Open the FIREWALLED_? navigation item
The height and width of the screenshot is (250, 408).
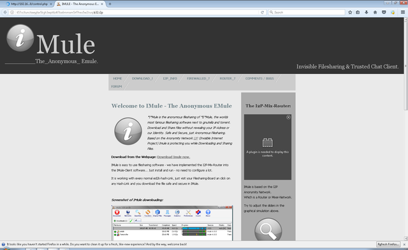[198, 78]
